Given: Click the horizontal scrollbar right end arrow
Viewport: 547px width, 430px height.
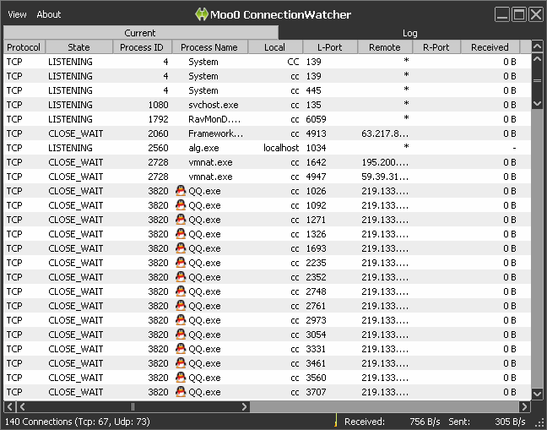Looking at the screenshot, I should (523, 406).
